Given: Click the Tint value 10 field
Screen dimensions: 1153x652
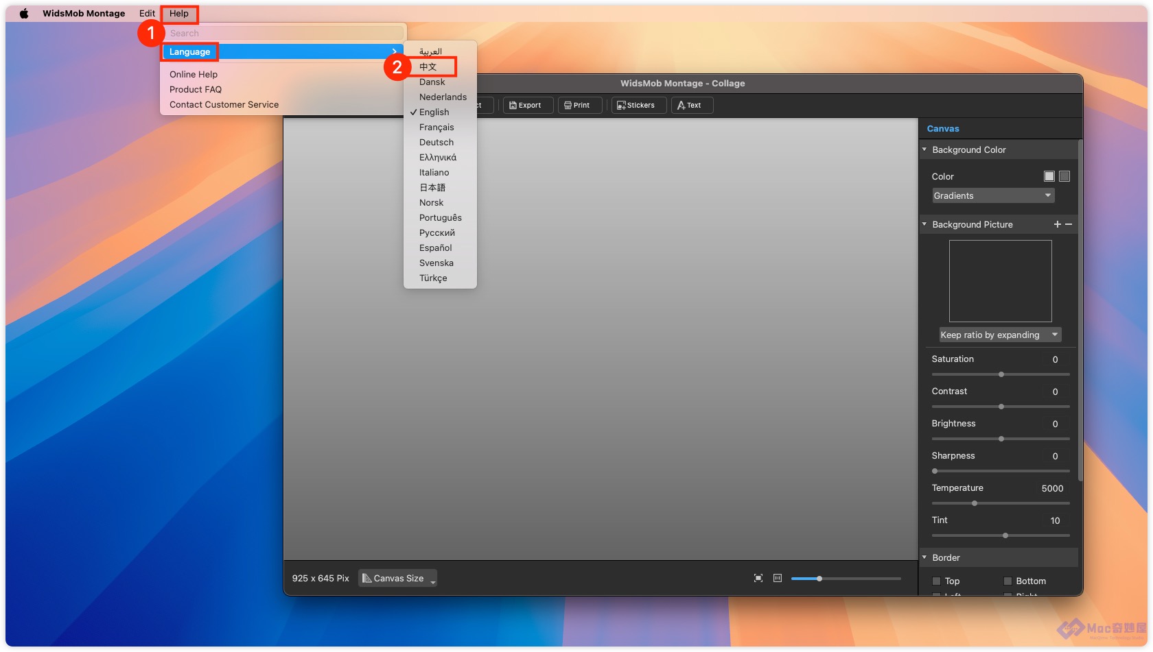Looking at the screenshot, I should (1055, 520).
